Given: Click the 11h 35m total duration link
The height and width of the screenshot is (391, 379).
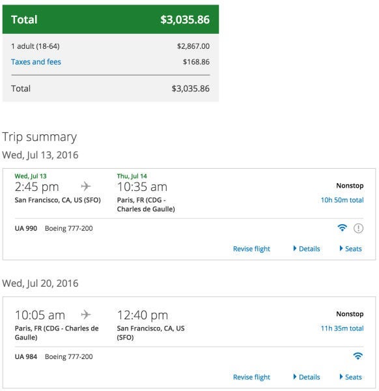Looking at the screenshot, I should point(342,328).
